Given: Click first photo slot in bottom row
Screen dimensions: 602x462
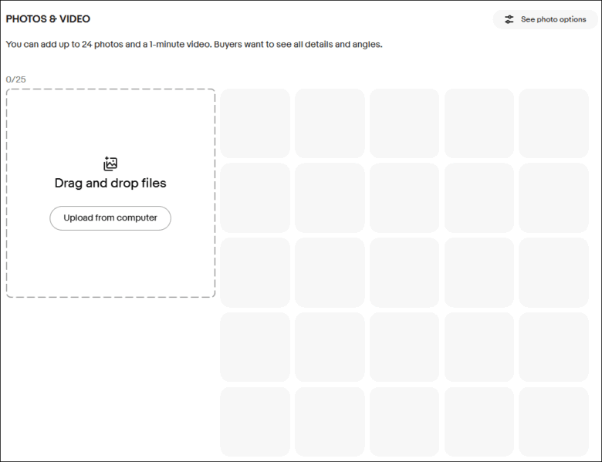Looking at the screenshot, I should pos(255,421).
